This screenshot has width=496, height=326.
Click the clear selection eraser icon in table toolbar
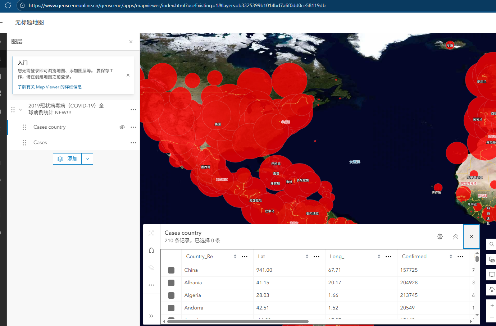click(x=151, y=267)
